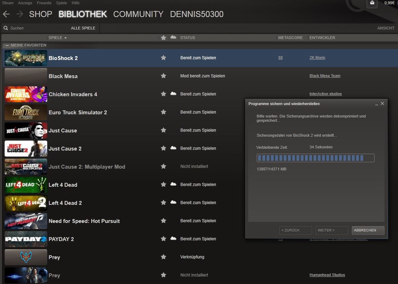Screen dimensions: 398x284
Task: Sort by ENTWICKLER column header
Action: [x=322, y=38]
